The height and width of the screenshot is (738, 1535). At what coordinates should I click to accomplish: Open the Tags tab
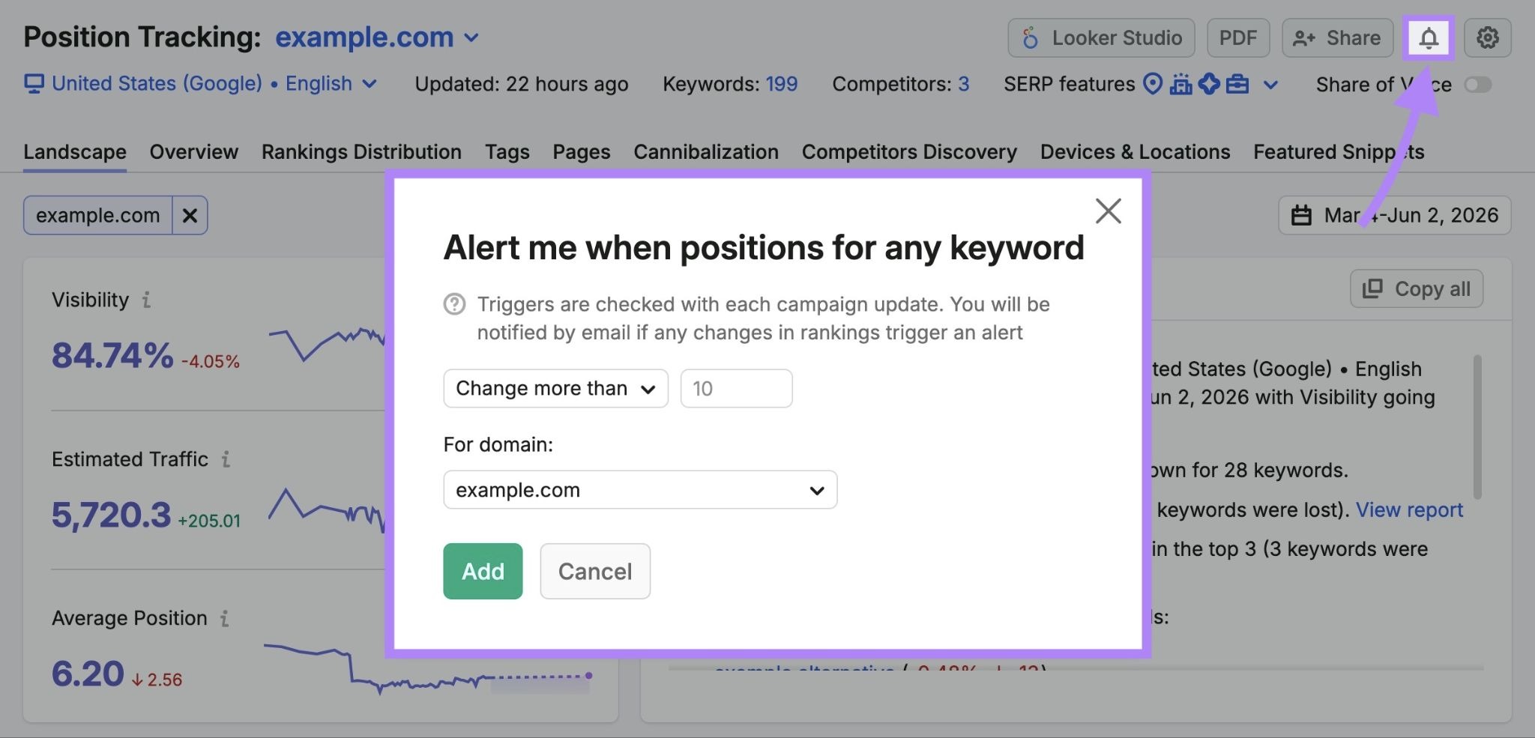[507, 152]
